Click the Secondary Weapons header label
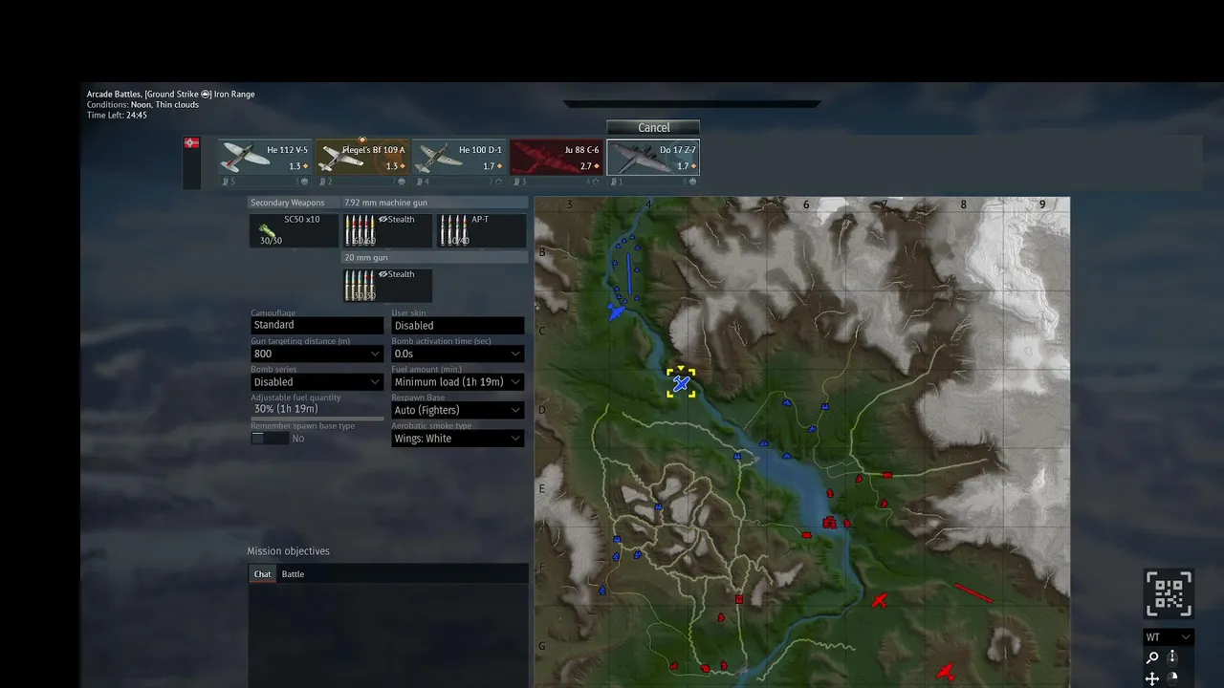The image size is (1224, 688). point(287,203)
